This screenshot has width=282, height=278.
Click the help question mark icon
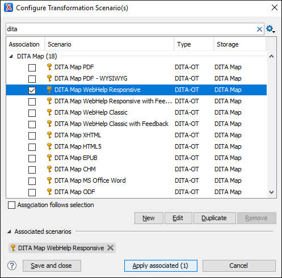[12, 266]
